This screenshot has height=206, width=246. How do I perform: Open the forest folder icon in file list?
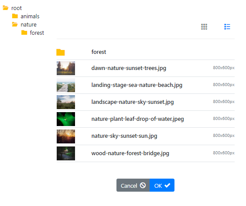coord(61,52)
